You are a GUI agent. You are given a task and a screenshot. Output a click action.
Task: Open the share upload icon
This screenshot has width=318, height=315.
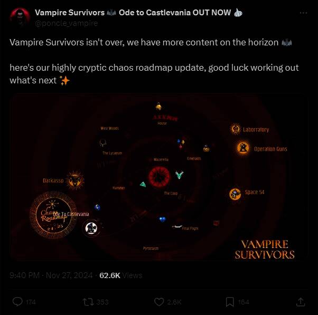(x=301, y=302)
